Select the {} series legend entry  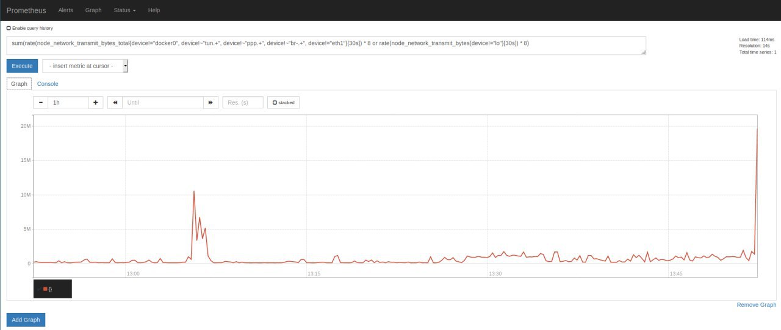[x=50, y=289]
